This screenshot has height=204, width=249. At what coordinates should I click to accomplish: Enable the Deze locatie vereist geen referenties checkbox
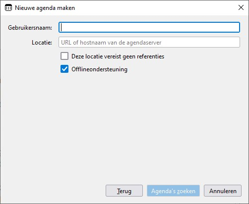click(x=64, y=56)
